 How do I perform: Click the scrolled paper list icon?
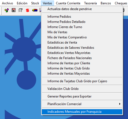click(x=21, y=10)
